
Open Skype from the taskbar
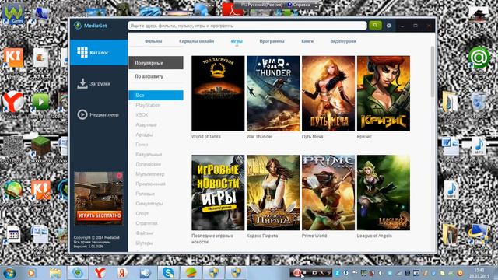pos(168,273)
